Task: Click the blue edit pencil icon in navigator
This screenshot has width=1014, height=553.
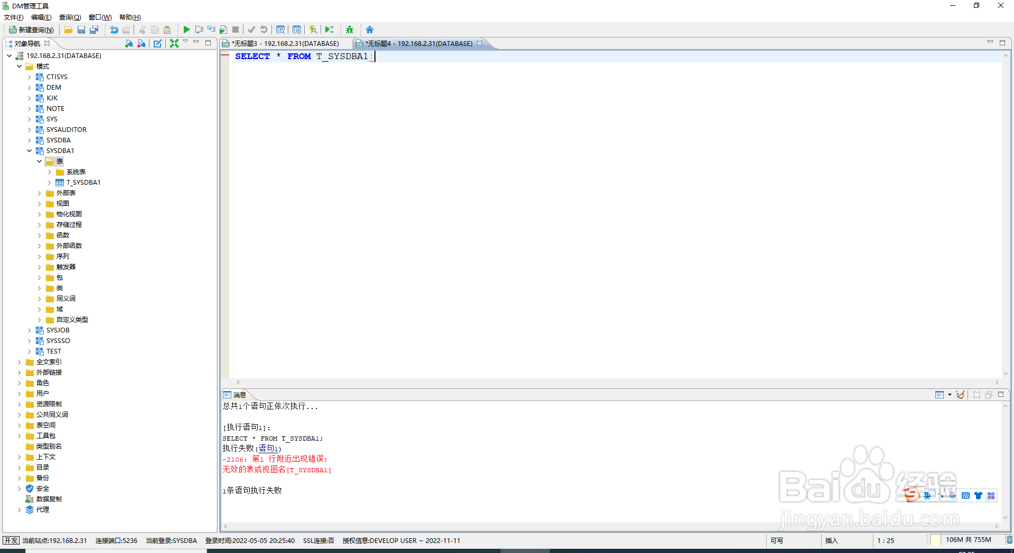Action: click(158, 43)
